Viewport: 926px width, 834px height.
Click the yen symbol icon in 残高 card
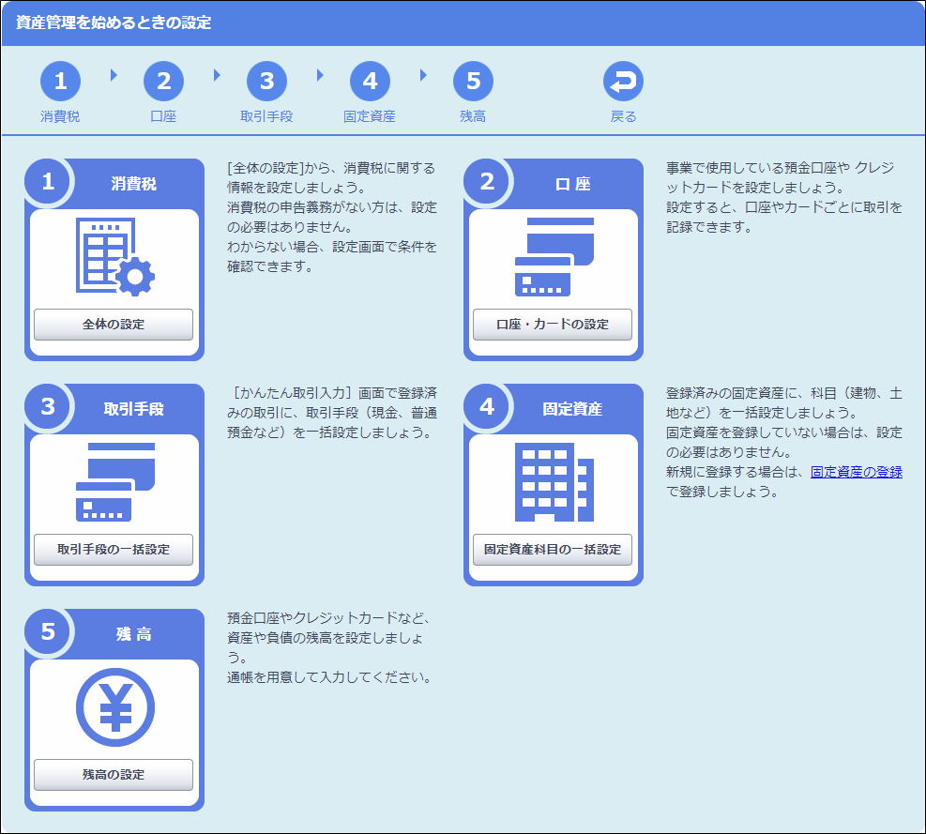click(114, 707)
